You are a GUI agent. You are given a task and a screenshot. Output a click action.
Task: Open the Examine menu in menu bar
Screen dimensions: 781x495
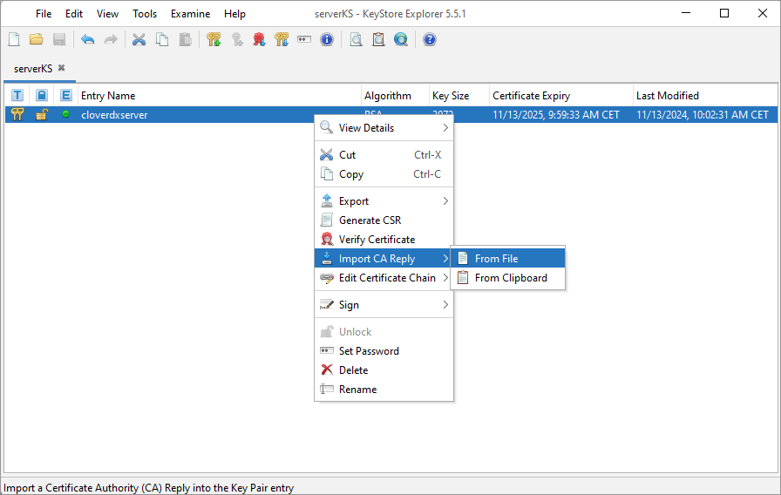[190, 14]
